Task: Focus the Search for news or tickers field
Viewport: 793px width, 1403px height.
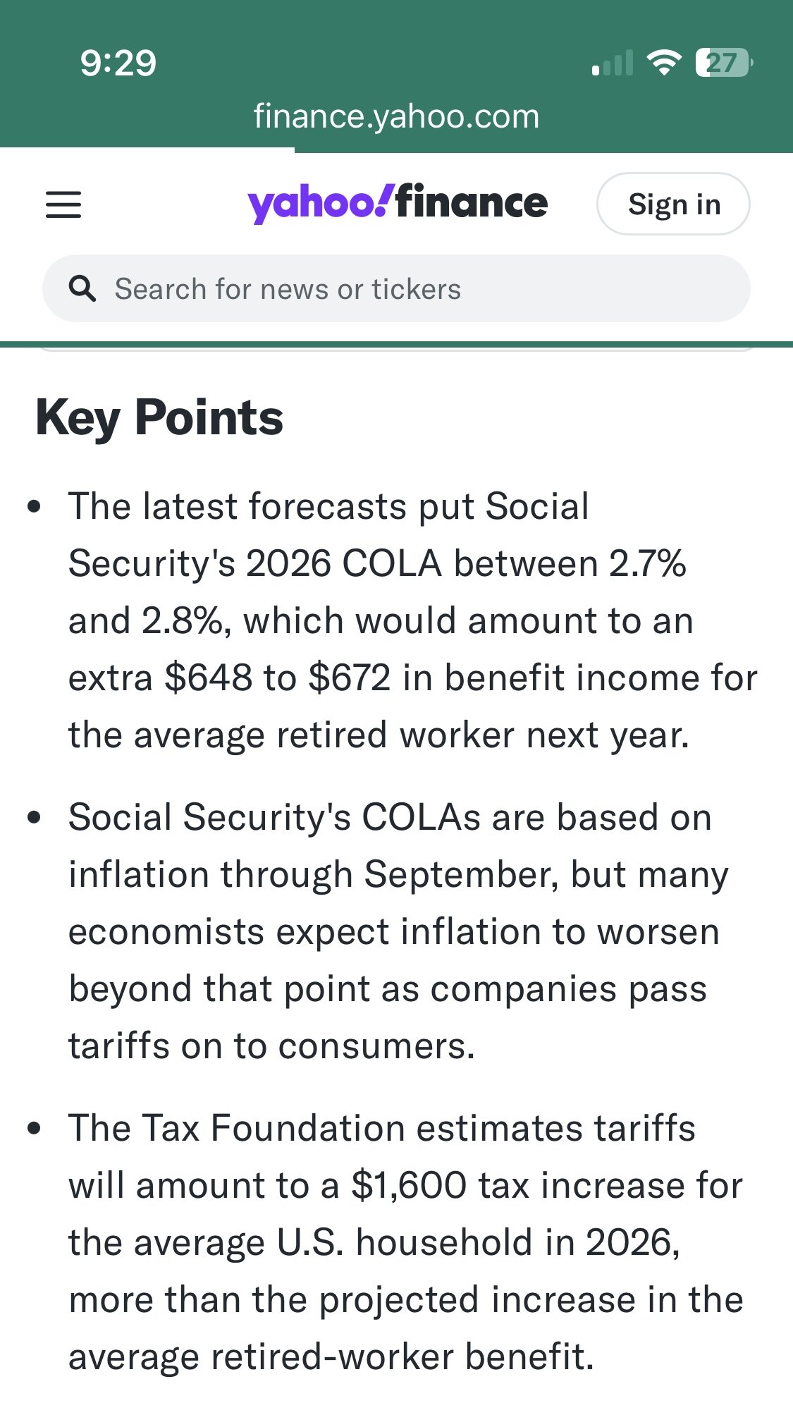Action: click(x=396, y=288)
